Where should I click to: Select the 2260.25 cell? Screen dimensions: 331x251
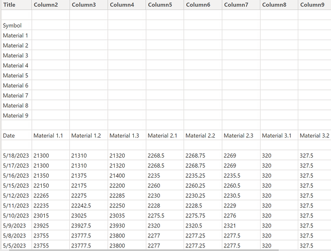point(203,186)
